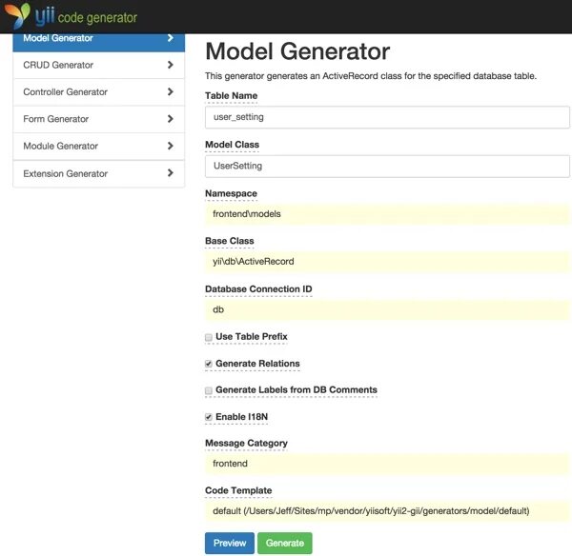This screenshot has width=572, height=556.
Task: Toggle the Enable I18N checkbox
Action: tap(209, 417)
